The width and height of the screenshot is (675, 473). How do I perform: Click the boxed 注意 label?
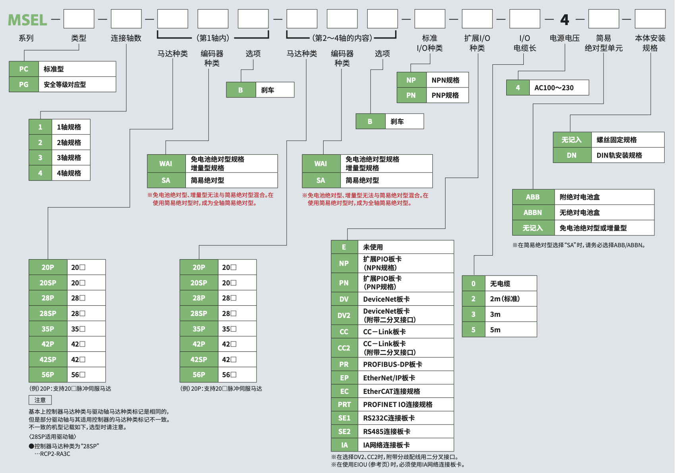(40, 400)
